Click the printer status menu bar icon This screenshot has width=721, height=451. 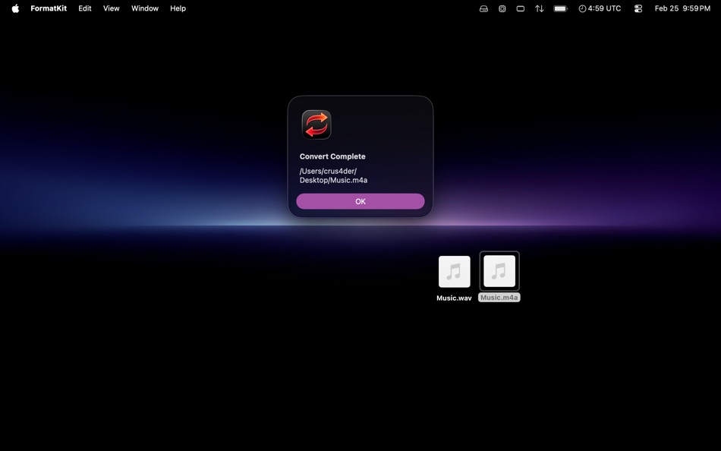pos(483,8)
